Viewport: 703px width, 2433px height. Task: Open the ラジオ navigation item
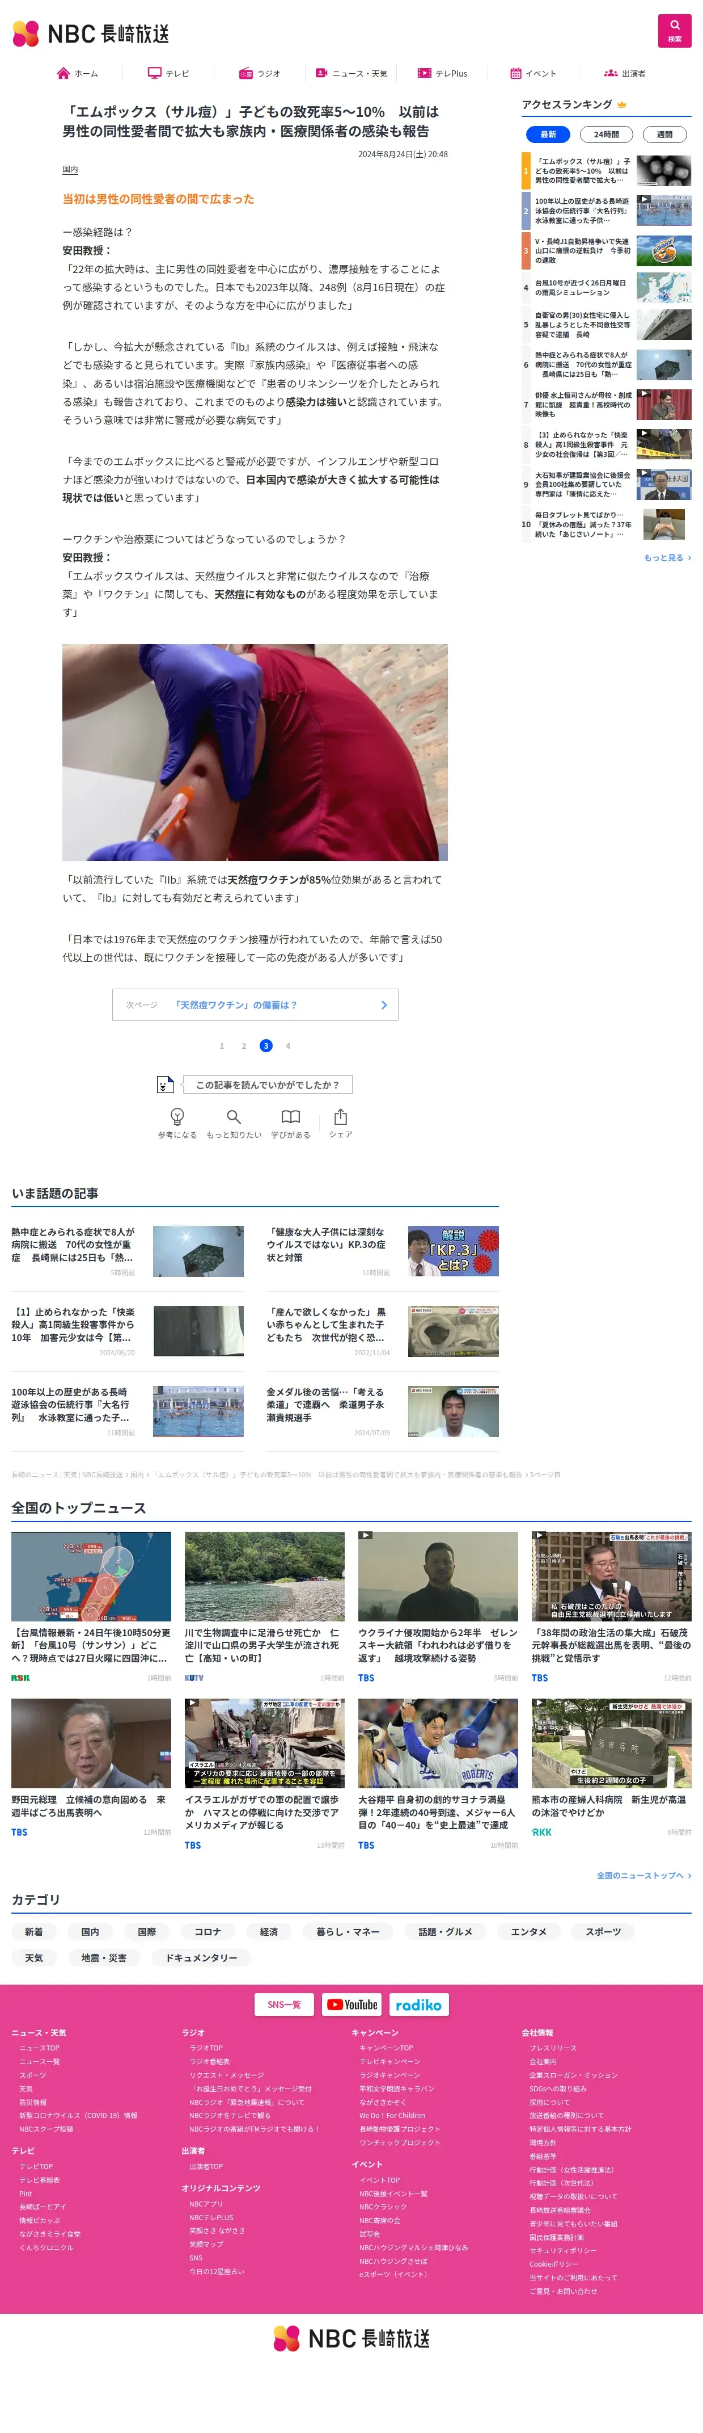click(260, 74)
